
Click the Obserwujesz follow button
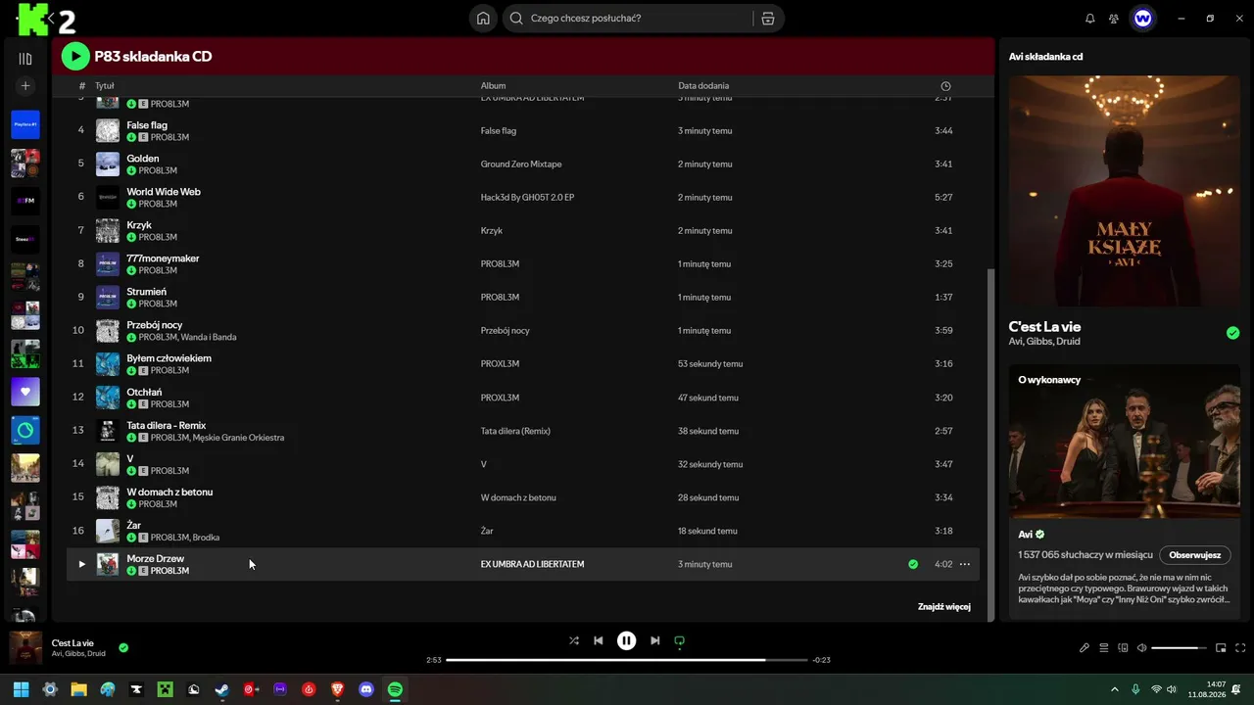1195,555
